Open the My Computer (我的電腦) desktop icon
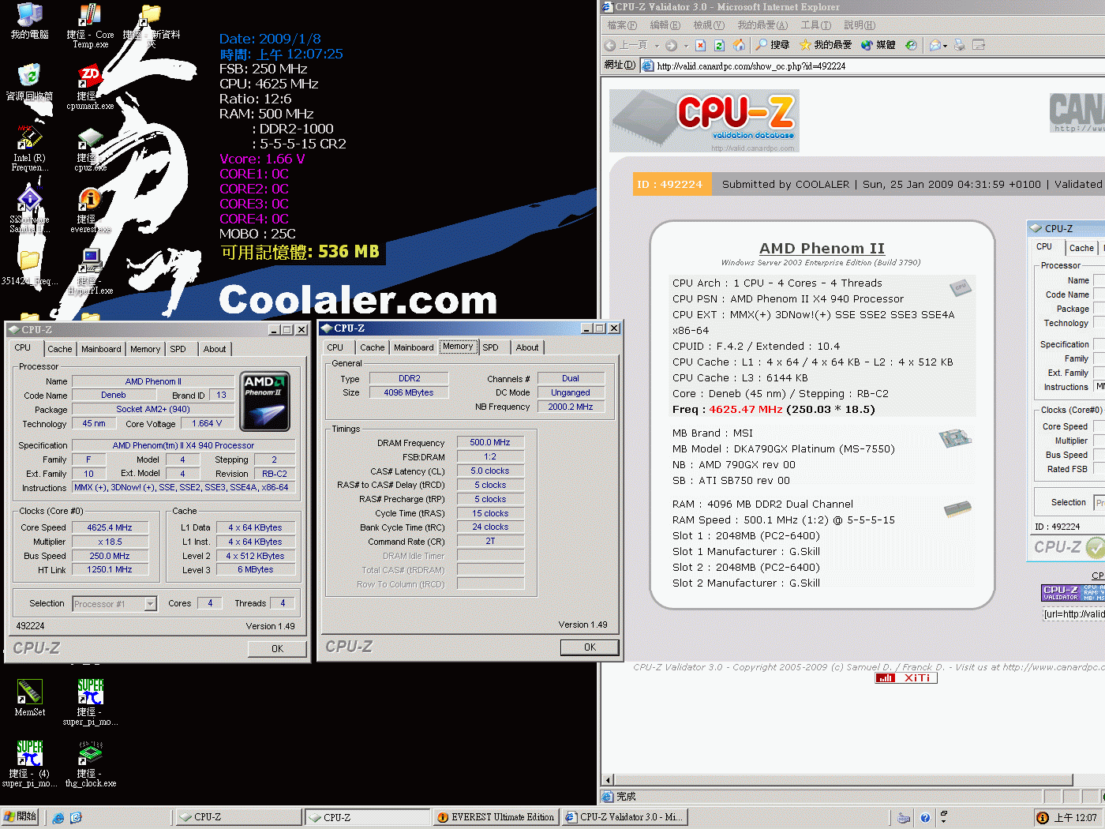 coord(30,21)
